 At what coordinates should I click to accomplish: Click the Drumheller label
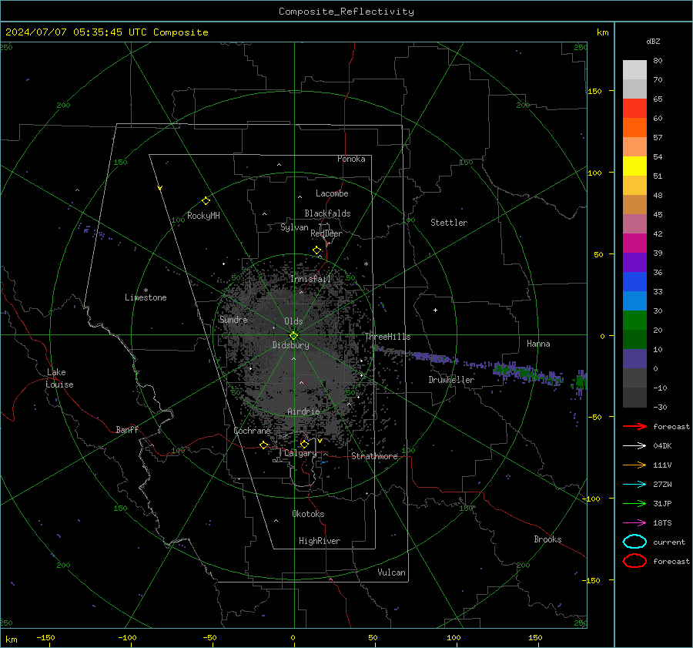click(451, 380)
